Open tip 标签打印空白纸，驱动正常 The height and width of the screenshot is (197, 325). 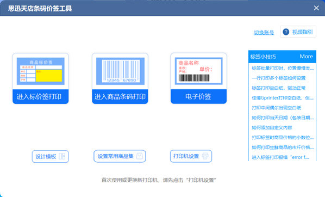click(279, 88)
